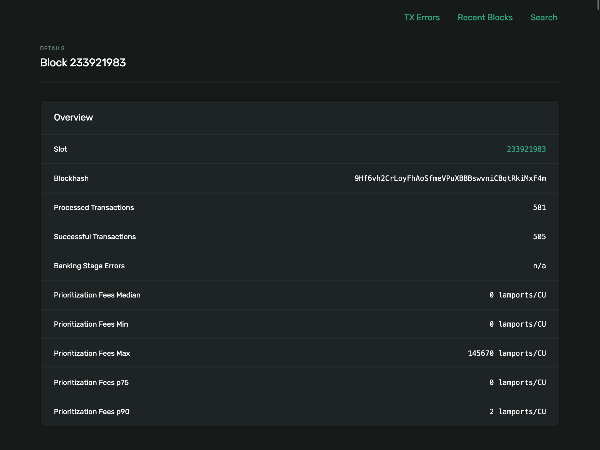The height and width of the screenshot is (450, 600).
Task: Select the Min fee value 0 lamports/CU
Action: click(x=518, y=324)
